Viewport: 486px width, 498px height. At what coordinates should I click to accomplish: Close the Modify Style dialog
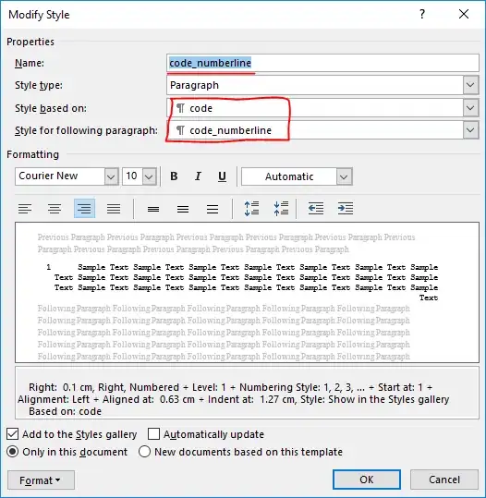tap(464, 14)
